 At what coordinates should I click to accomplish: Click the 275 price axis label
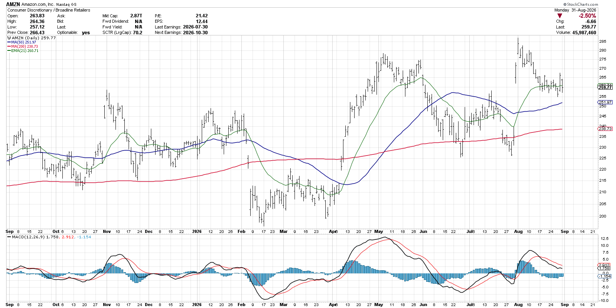pyautogui.click(x=603, y=59)
